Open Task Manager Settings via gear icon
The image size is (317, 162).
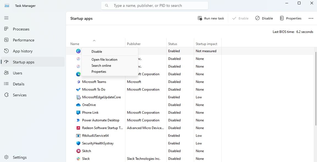click(x=20, y=157)
